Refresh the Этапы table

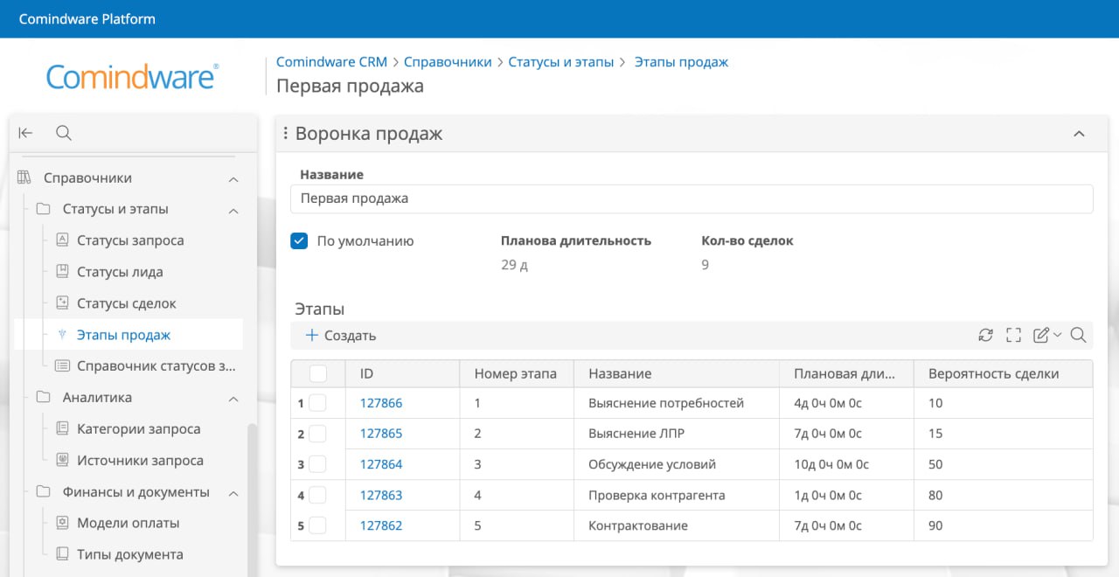(985, 335)
